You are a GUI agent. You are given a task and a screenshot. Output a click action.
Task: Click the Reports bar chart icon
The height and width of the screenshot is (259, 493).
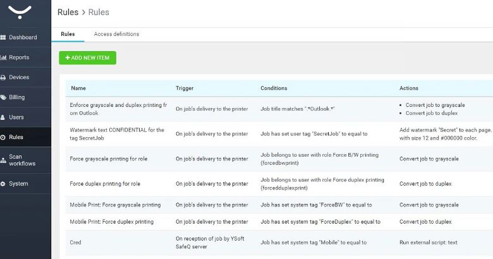tap(3, 57)
